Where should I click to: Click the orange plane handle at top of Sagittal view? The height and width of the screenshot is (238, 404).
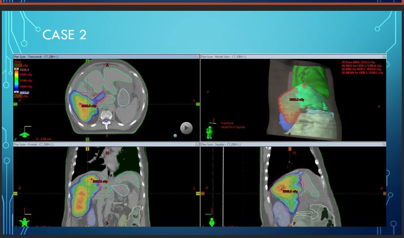(x=290, y=149)
